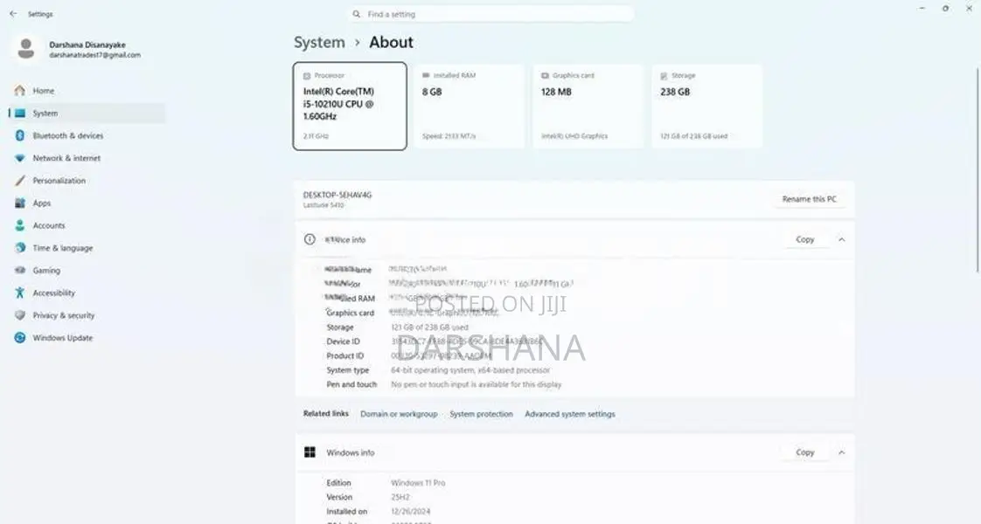The height and width of the screenshot is (524, 981).
Task: Go to Network & internet
Action: [x=87, y=158]
